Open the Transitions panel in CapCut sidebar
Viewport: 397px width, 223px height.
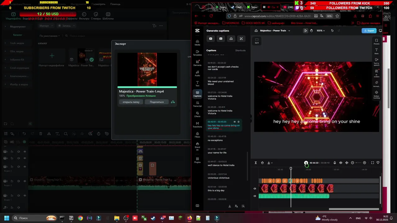[x=197, y=125]
